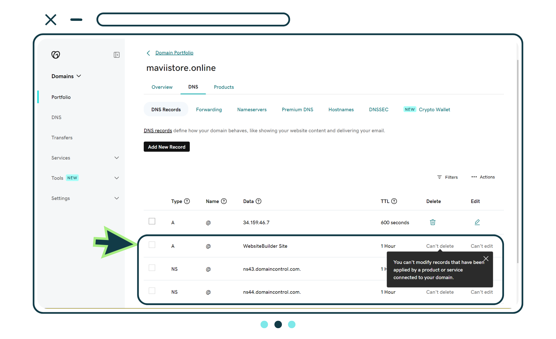This screenshot has width=556, height=339.
Task: Click the Add New Record button
Action: coord(167,147)
